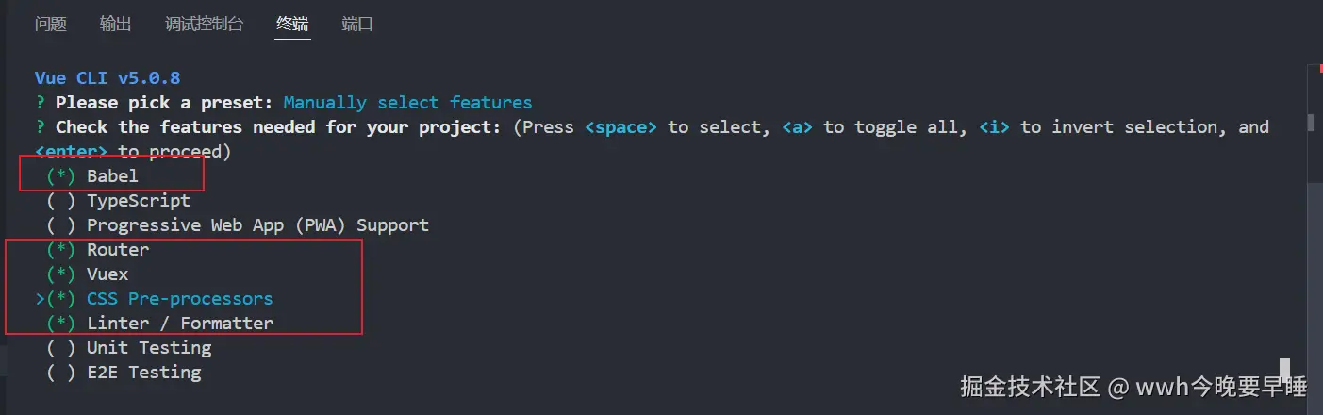The height and width of the screenshot is (415, 1323).
Task: Enable the Unit Testing checkbox
Action: 60,348
